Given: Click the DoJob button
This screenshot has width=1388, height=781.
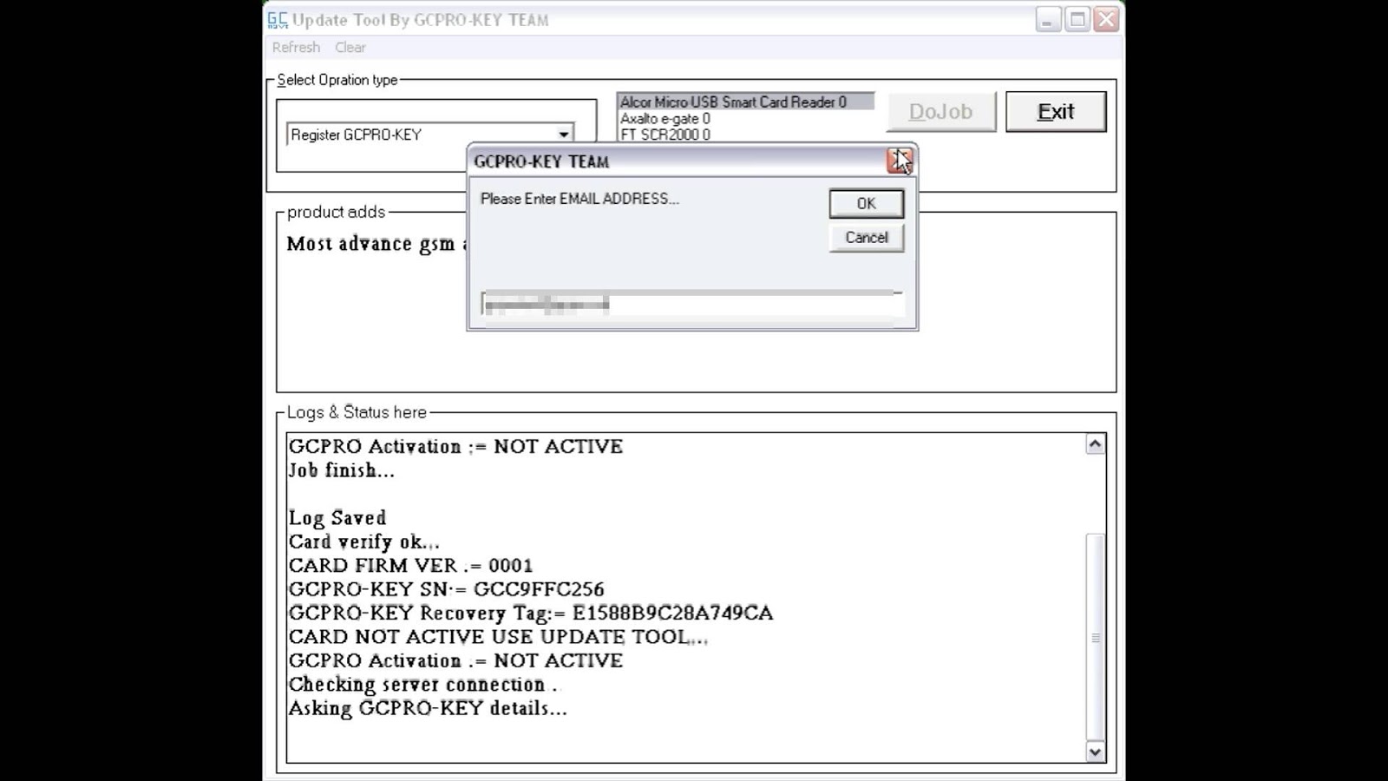Looking at the screenshot, I should coord(941,112).
